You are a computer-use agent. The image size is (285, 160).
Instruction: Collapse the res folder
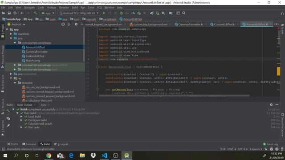click(11, 78)
